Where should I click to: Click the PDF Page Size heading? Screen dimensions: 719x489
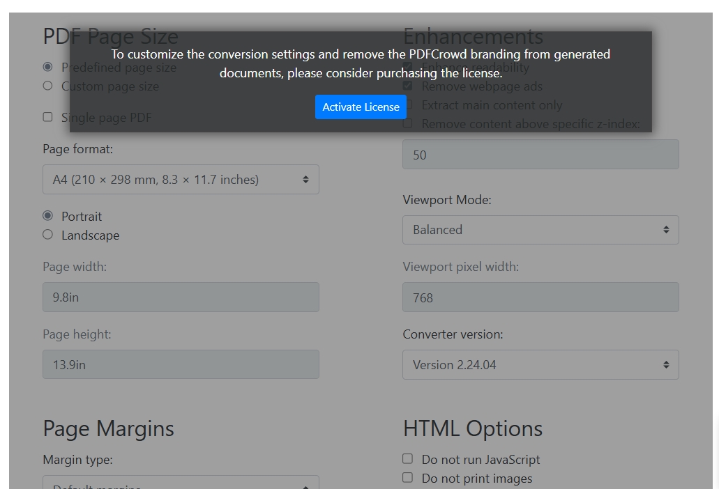[x=110, y=36]
